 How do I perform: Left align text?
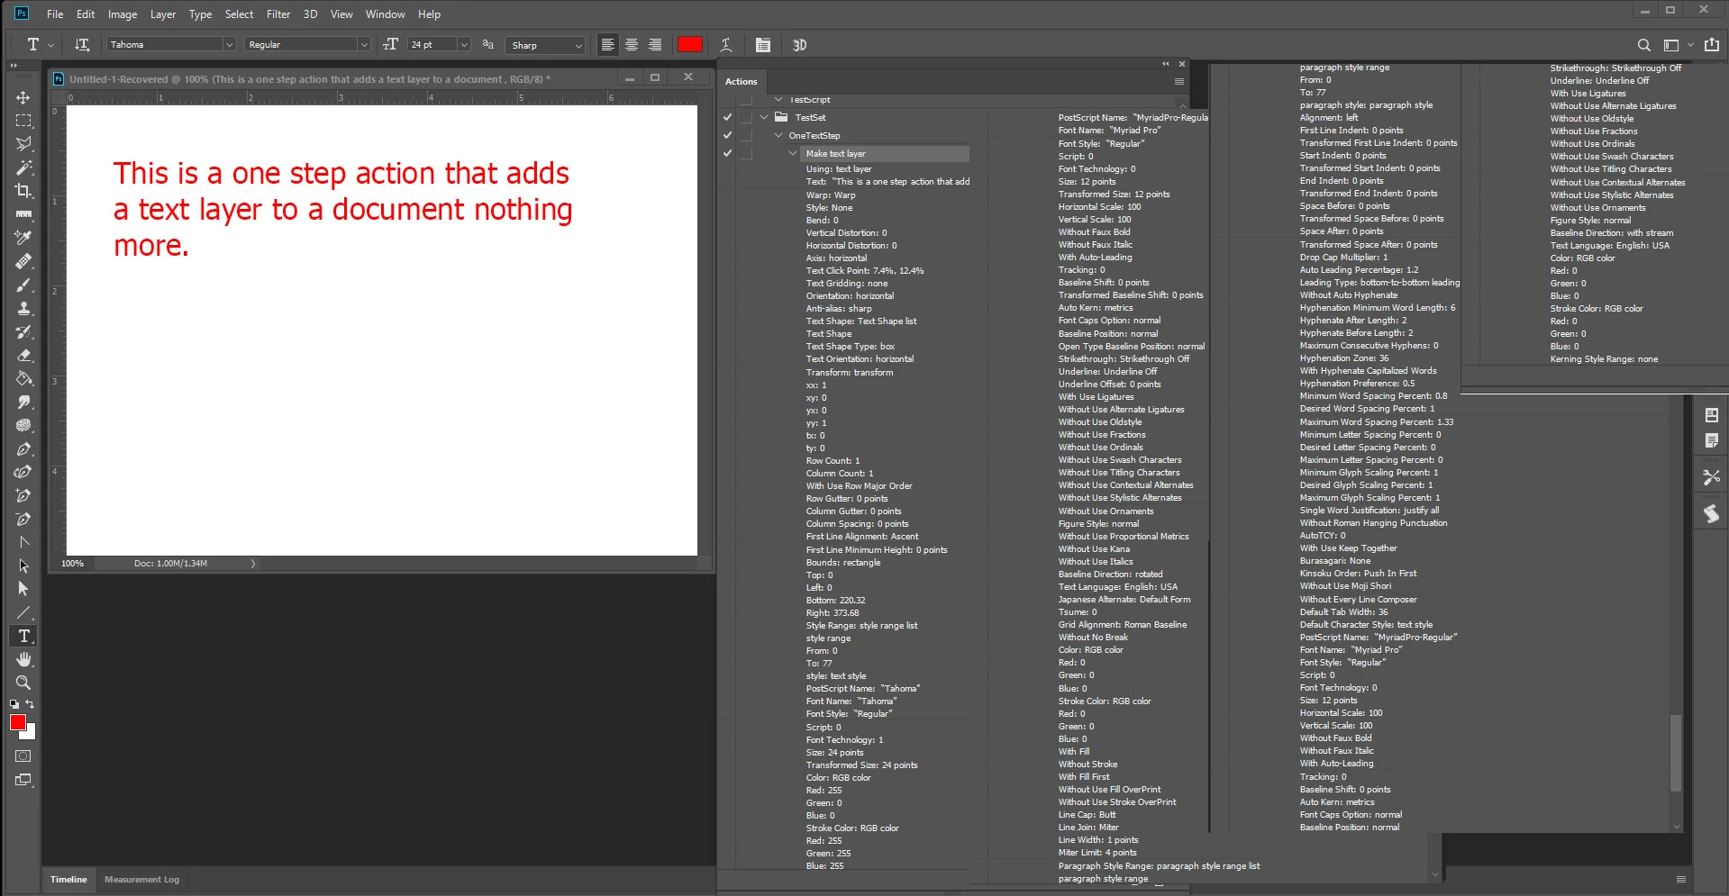(608, 44)
